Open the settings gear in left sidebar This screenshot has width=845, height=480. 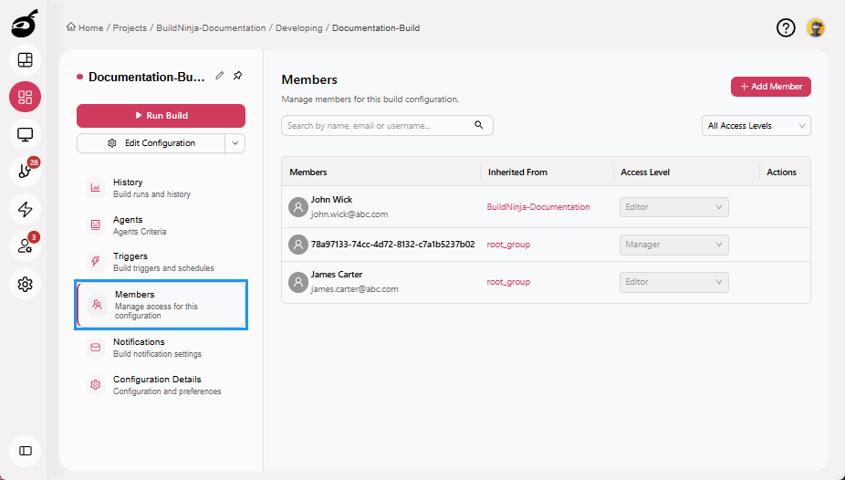click(x=26, y=284)
